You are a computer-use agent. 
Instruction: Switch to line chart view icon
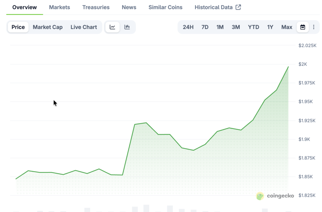112,27
